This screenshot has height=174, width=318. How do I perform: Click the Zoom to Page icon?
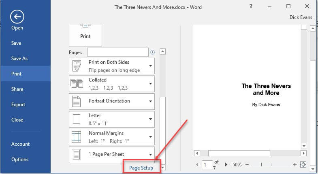pos(303,164)
